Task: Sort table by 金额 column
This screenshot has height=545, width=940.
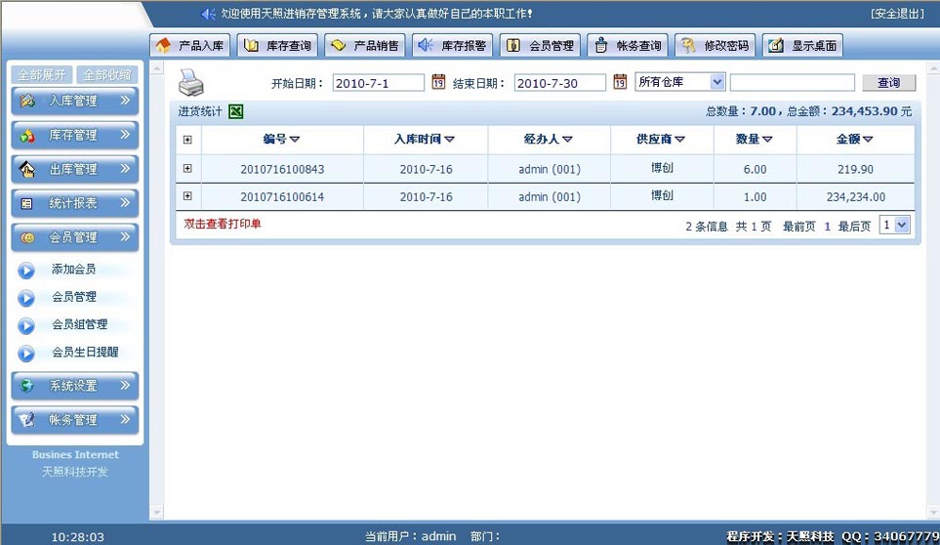Action: [x=855, y=139]
